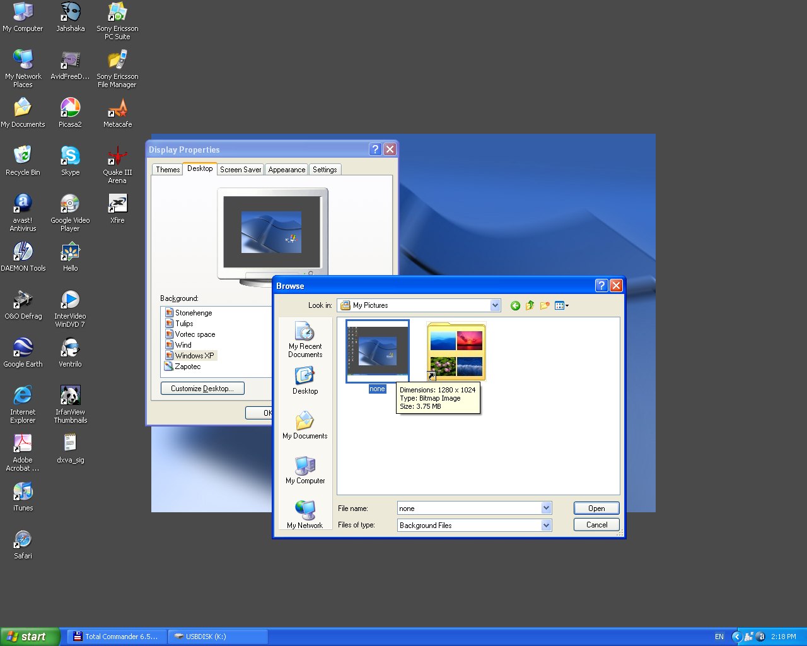Open the Appearance tab
This screenshot has width=807, height=646.
[286, 170]
